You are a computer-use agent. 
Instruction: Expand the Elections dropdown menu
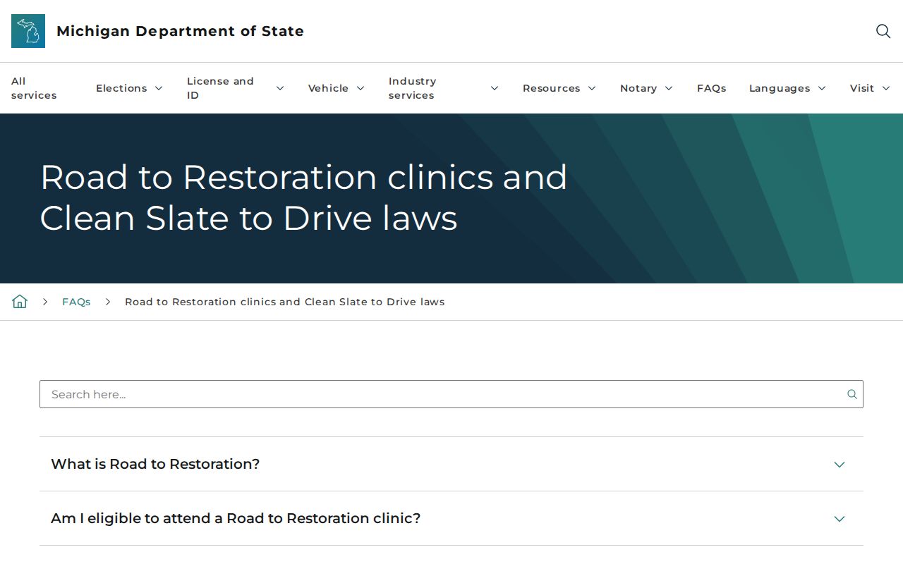coord(129,88)
